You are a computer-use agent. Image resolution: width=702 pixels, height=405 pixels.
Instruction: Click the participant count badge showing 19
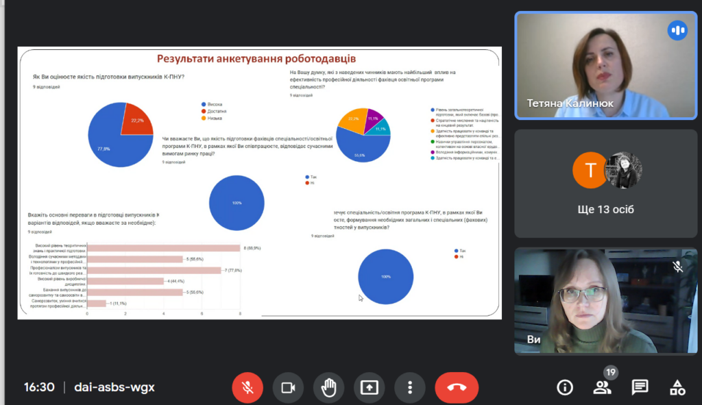click(x=610, y=373)
